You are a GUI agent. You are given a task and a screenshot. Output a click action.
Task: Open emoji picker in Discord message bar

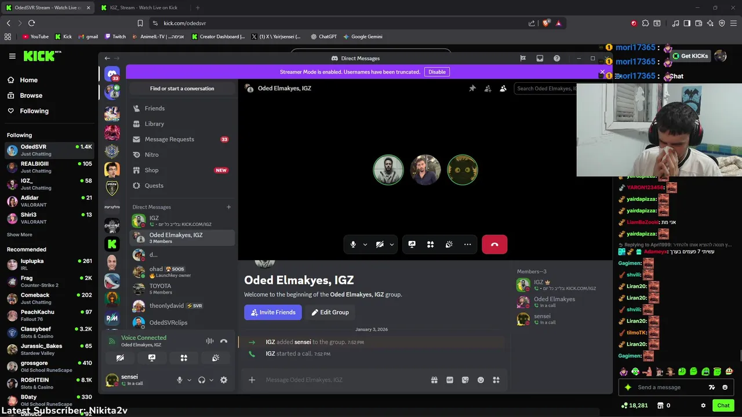tap(481, 380)
